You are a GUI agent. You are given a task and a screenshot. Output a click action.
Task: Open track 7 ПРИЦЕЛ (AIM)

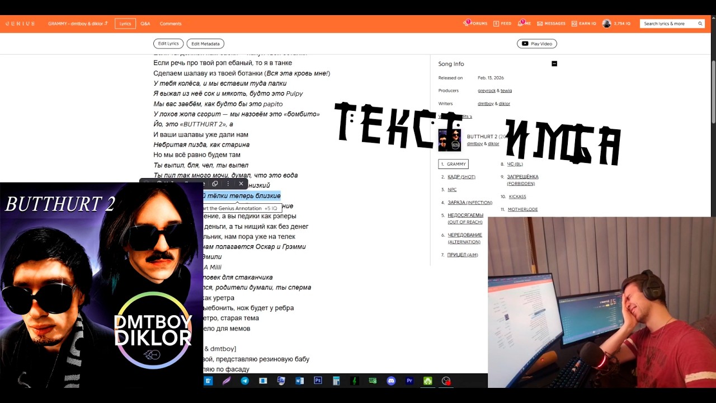point(463,255)
